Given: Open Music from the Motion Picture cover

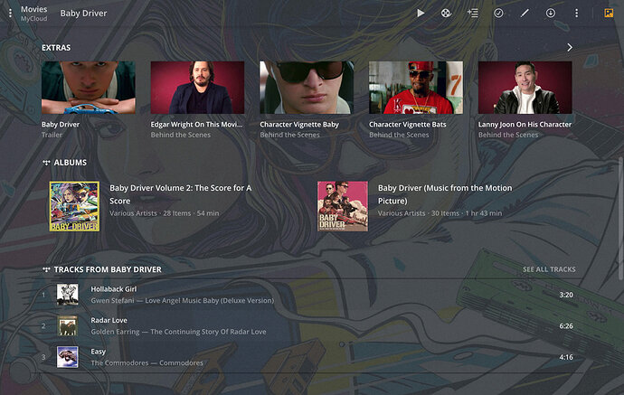Looking at the screenshot, I should [343, 206].
